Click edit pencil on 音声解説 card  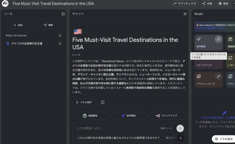[218, 39]
